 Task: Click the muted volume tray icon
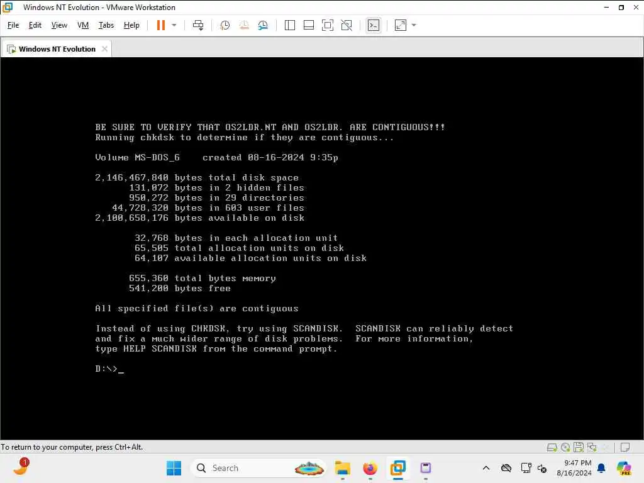(x=542, y=468)
